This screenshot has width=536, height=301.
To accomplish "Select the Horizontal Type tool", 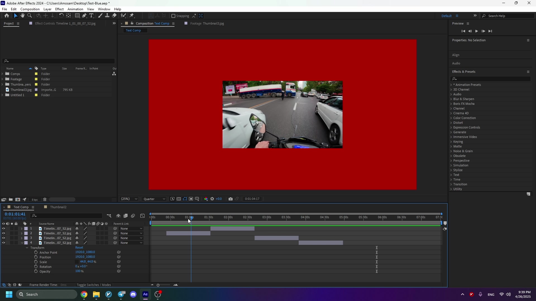I will (x=91, y=16).
